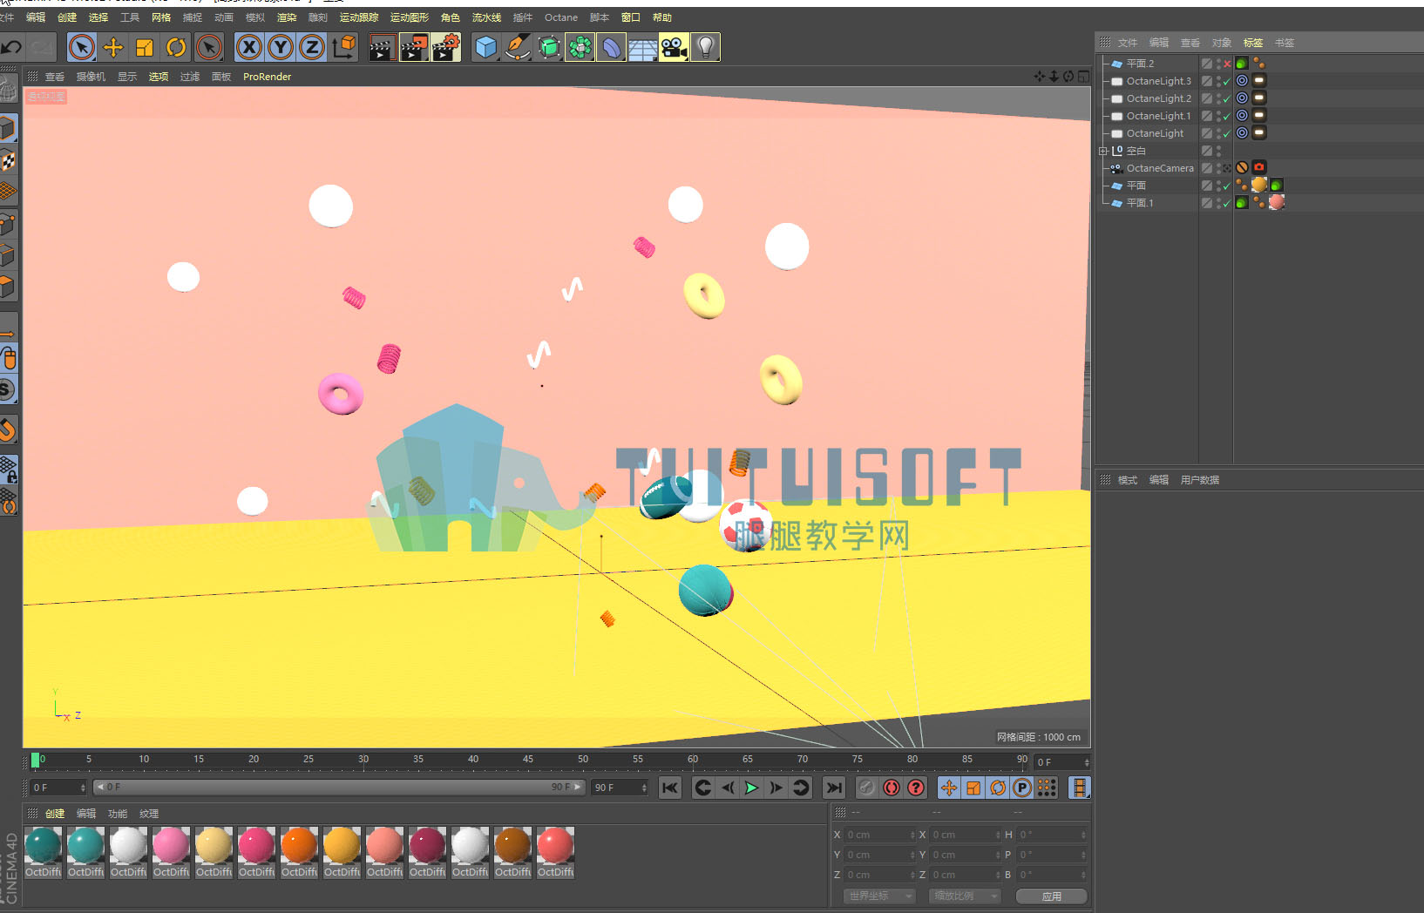Toggle the Z axis lock
1424x913 pixels.
coord(312,47)
